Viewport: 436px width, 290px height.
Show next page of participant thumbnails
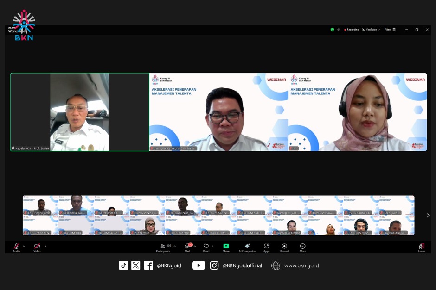(x=428, y=216)
